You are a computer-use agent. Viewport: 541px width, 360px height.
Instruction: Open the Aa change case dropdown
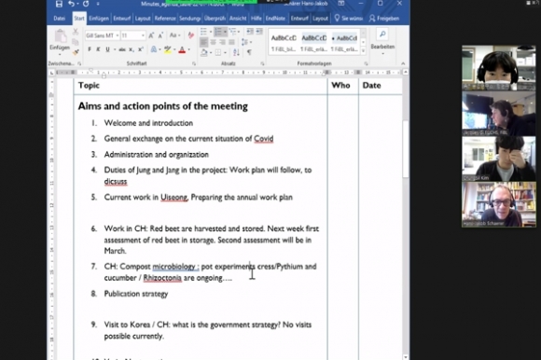point(174,35)
